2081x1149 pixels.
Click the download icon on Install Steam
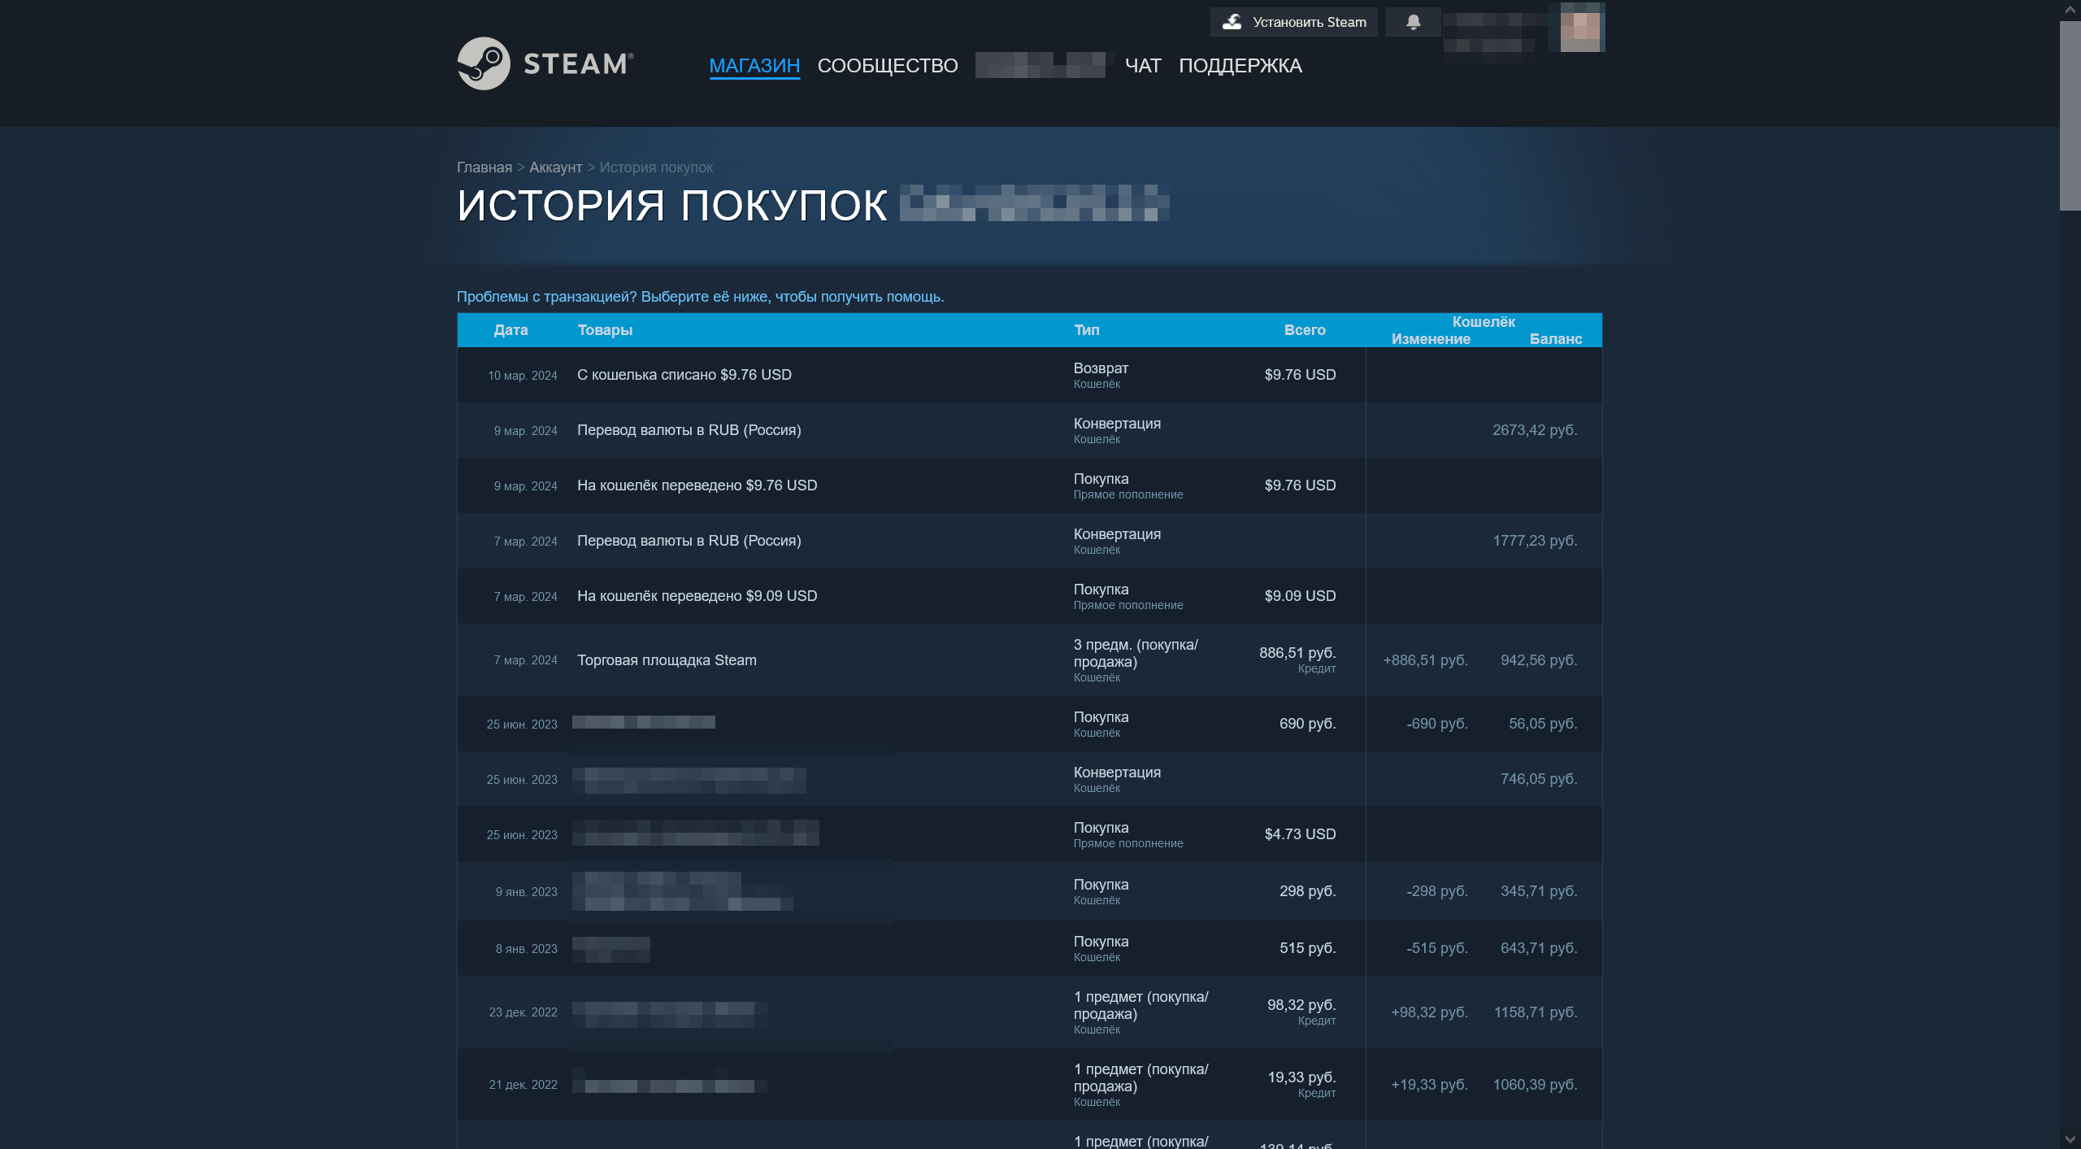click(x=1232, y=22)
